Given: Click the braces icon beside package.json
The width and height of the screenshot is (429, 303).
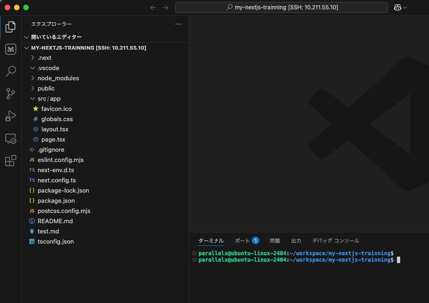Looking at the screenshot, I should coord(32,200).
